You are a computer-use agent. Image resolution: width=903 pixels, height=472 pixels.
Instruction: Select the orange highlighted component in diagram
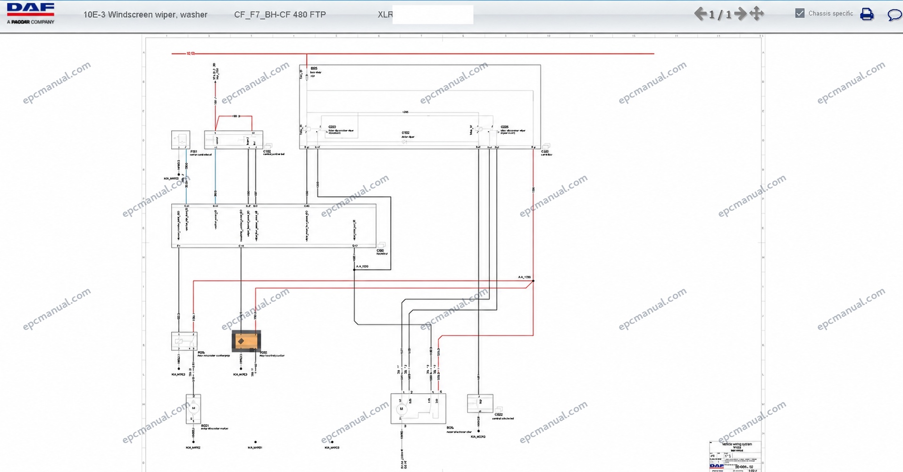(246, 341)
